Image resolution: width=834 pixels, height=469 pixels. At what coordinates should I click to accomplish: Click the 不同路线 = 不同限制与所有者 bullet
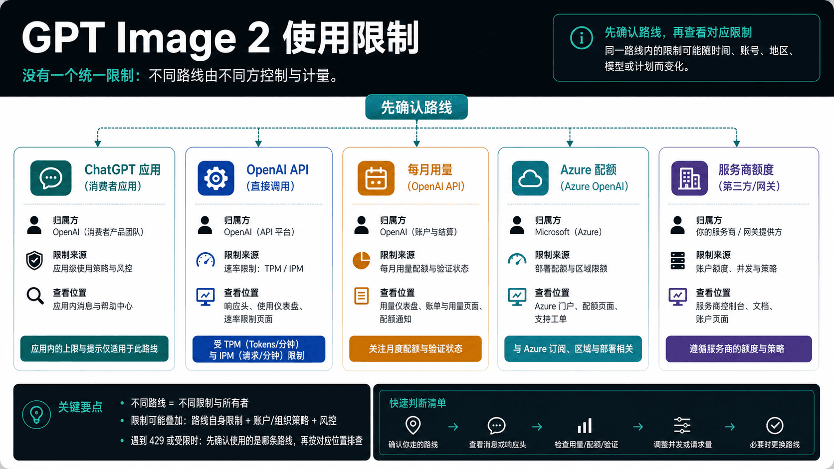point(190,403)
